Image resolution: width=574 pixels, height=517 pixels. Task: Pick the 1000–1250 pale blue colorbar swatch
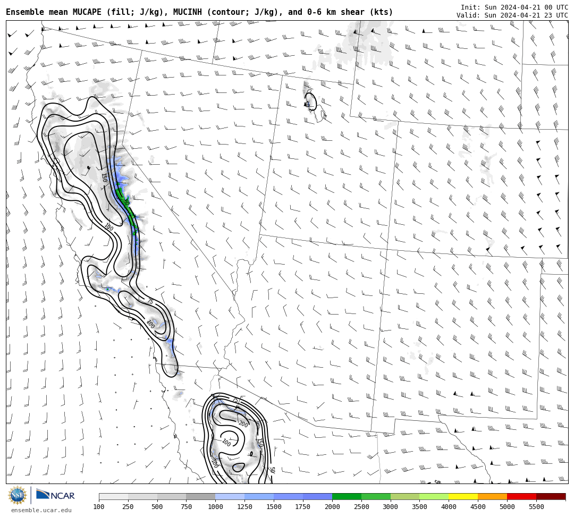230,496
